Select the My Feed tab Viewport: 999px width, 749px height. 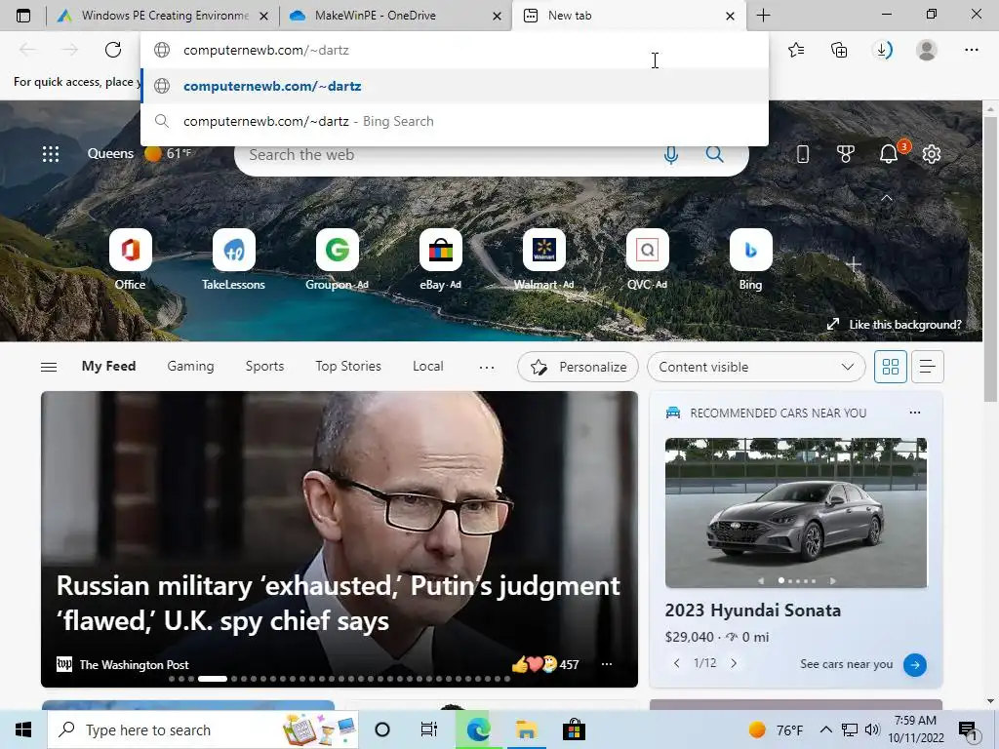[x=109, y=367]
